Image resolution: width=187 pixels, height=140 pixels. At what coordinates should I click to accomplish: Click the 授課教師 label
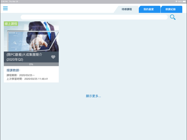pos(13,70)
